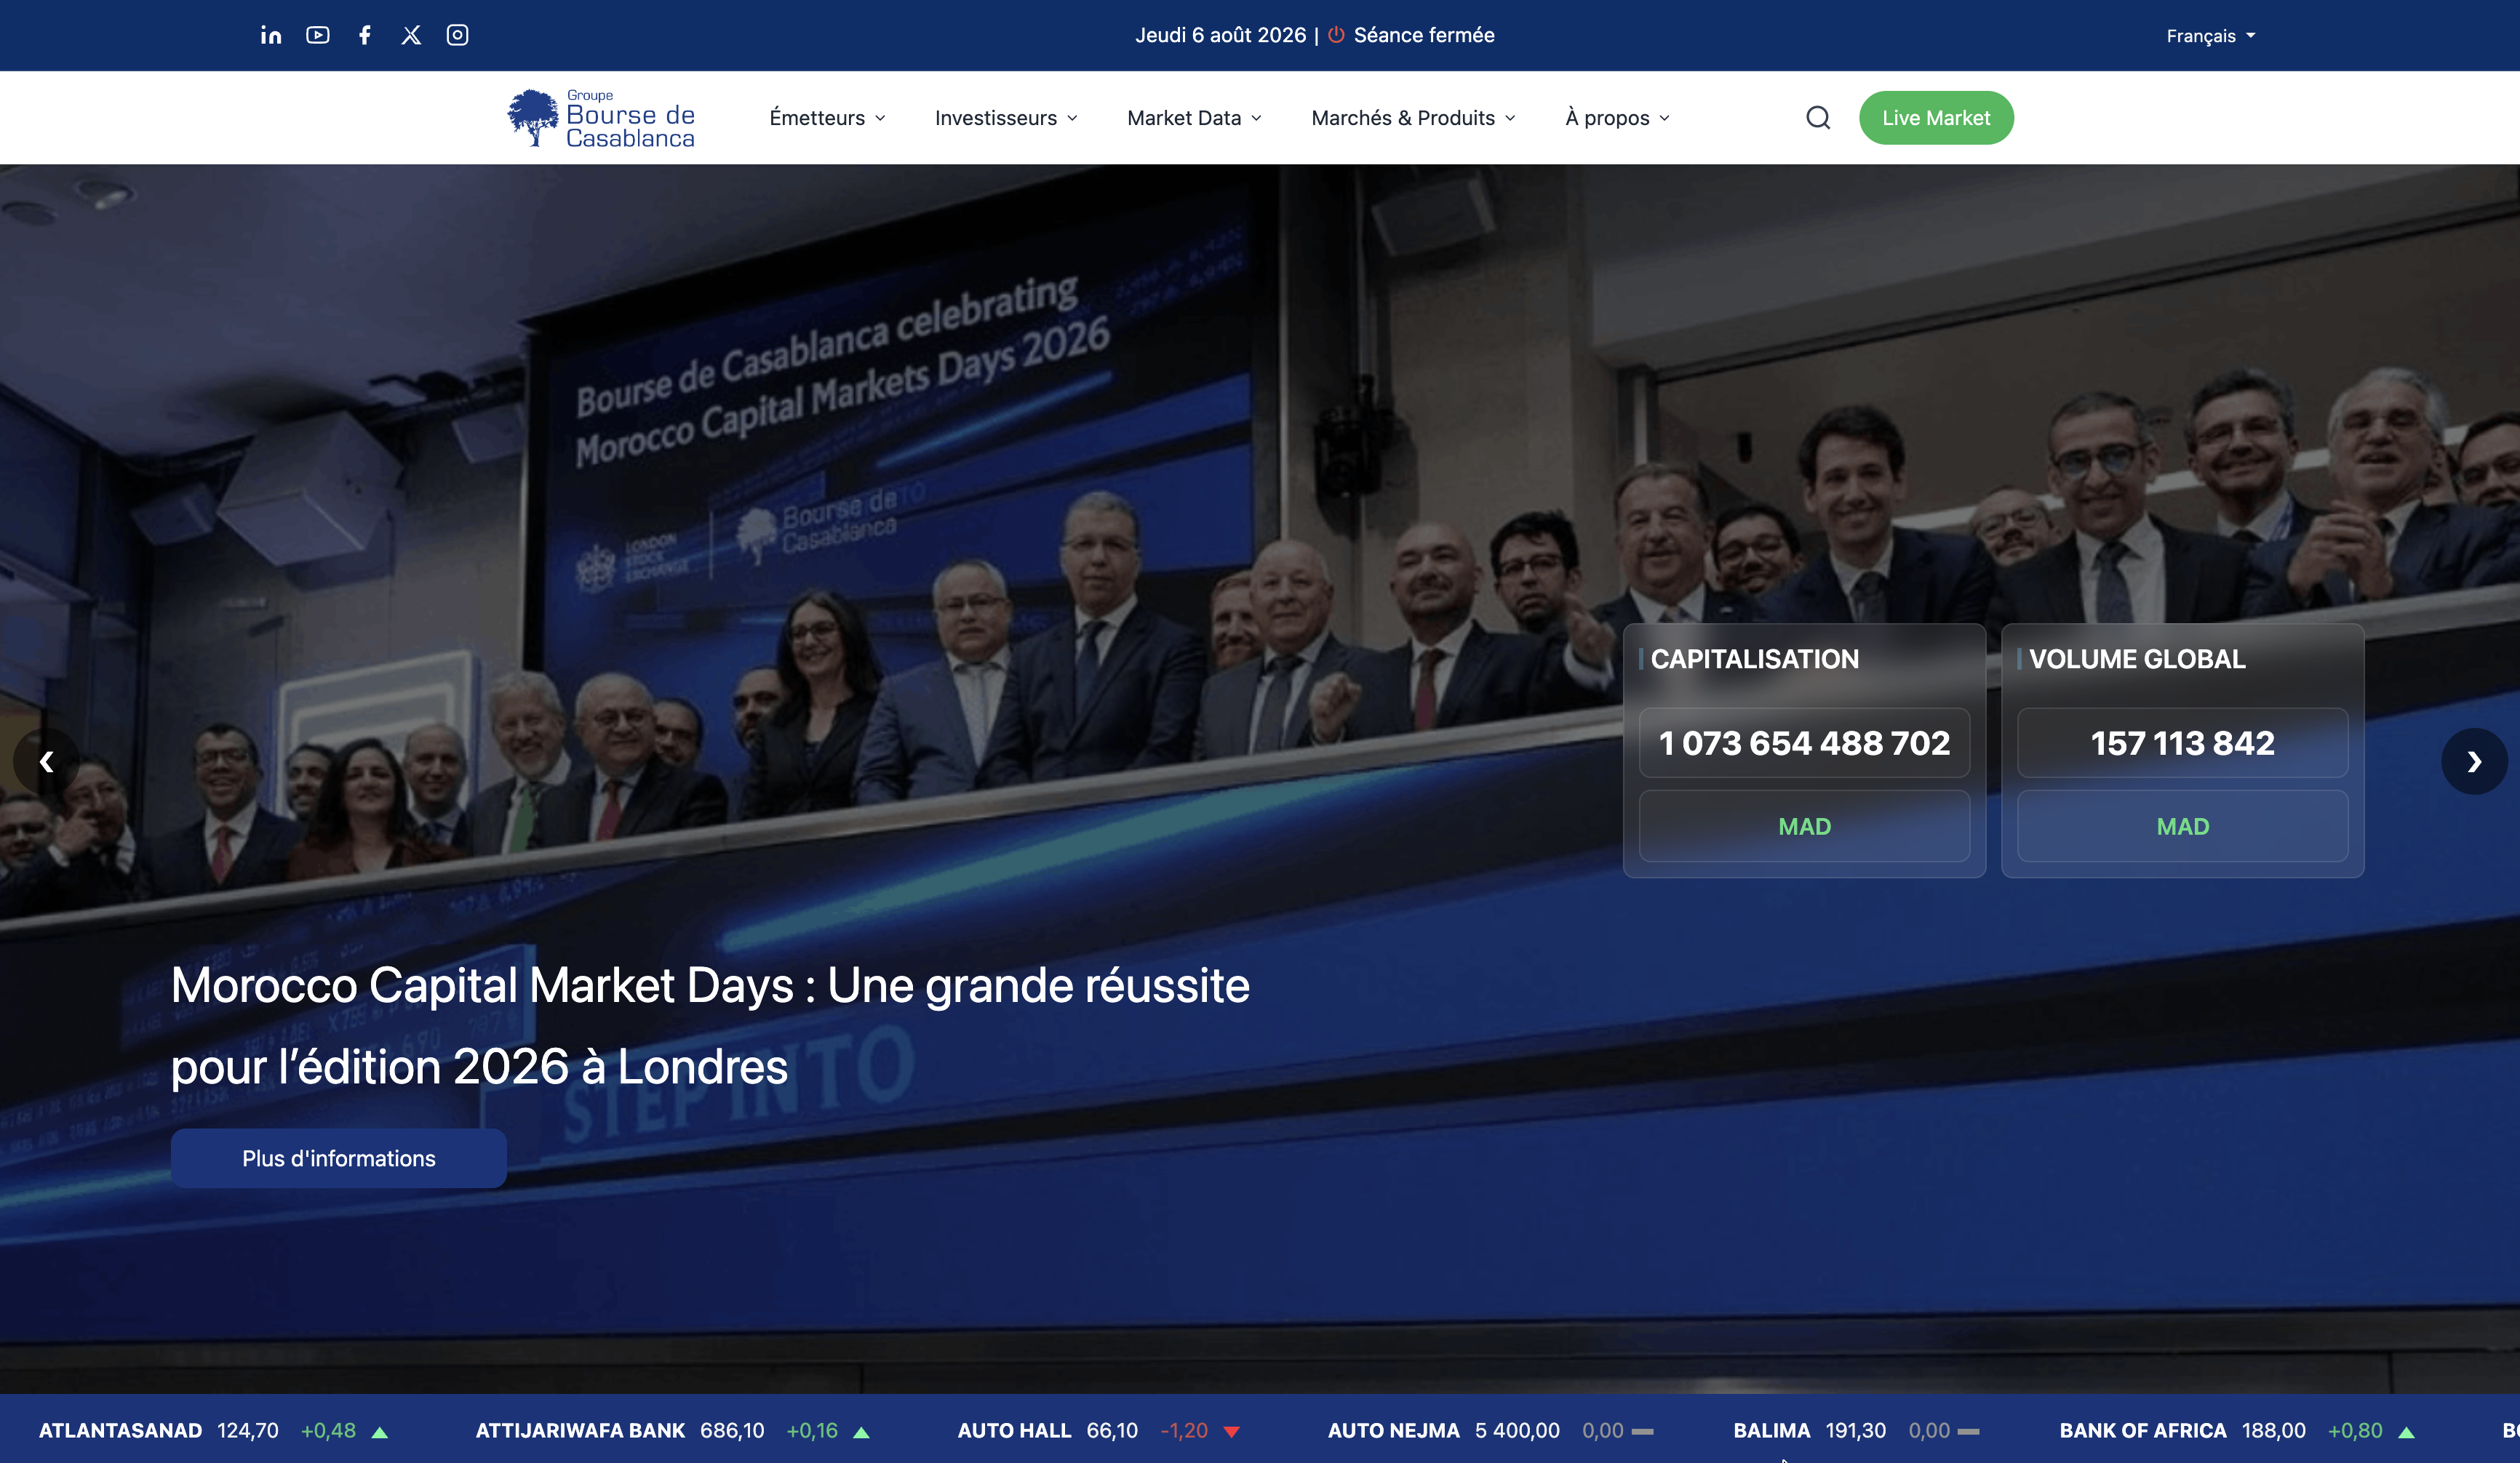Click the date Jeudi 6 août 2026
Image resolution: width=2520 pixels, height=1463 pixels.
(1220, 35)
